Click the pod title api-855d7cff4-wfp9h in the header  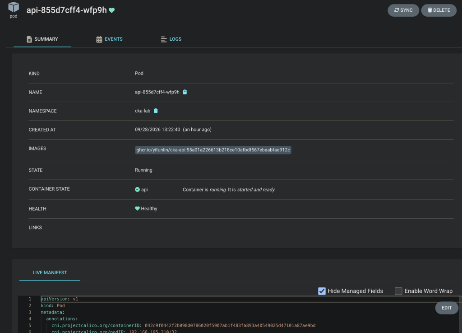pos(67,10)
